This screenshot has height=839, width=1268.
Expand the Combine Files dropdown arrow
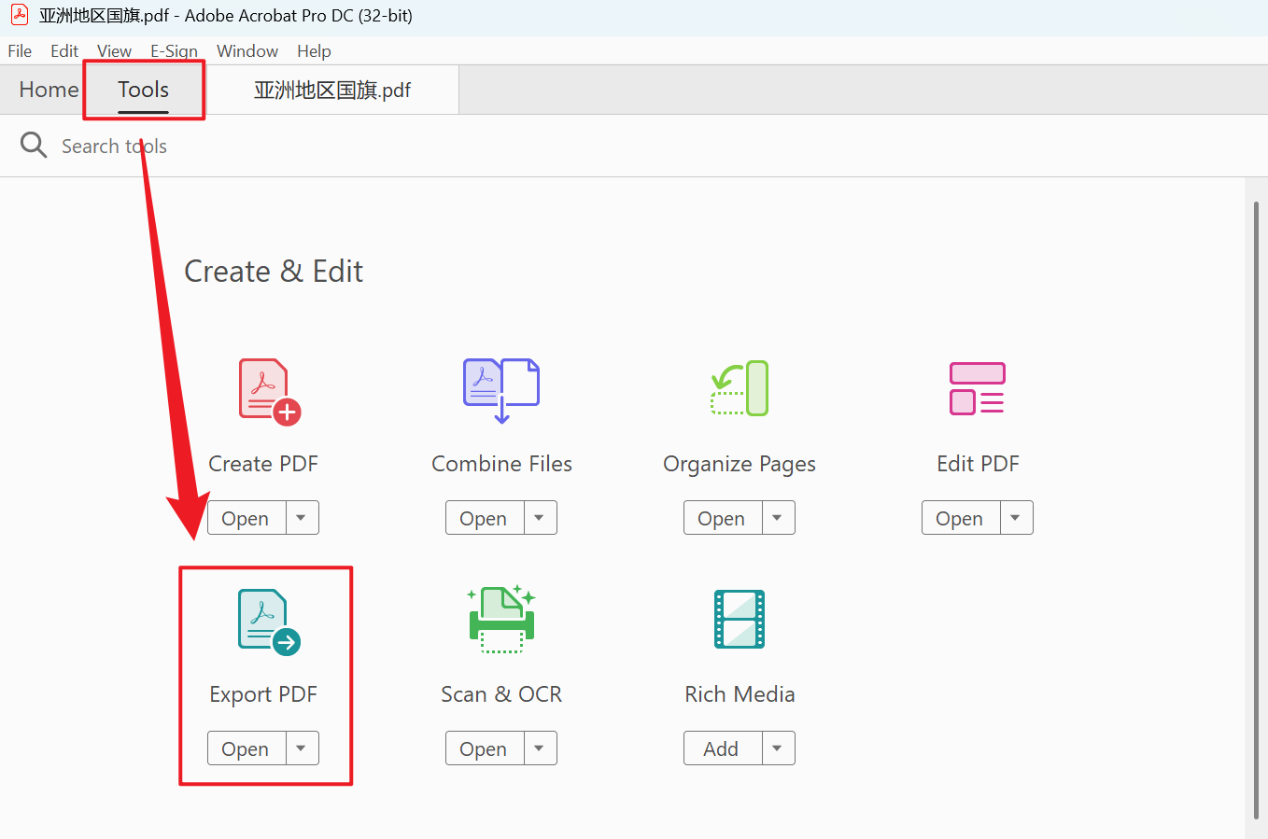(540, 518)
